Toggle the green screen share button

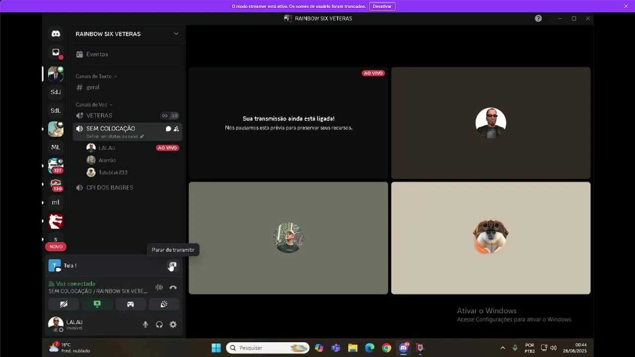pyautogui.click(x=97, y=304)
